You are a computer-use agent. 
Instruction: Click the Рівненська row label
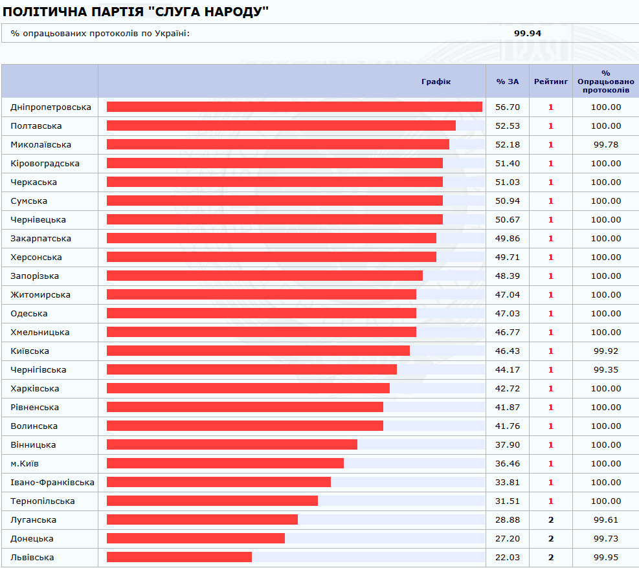pyautogui.click(x=35, y=407)
